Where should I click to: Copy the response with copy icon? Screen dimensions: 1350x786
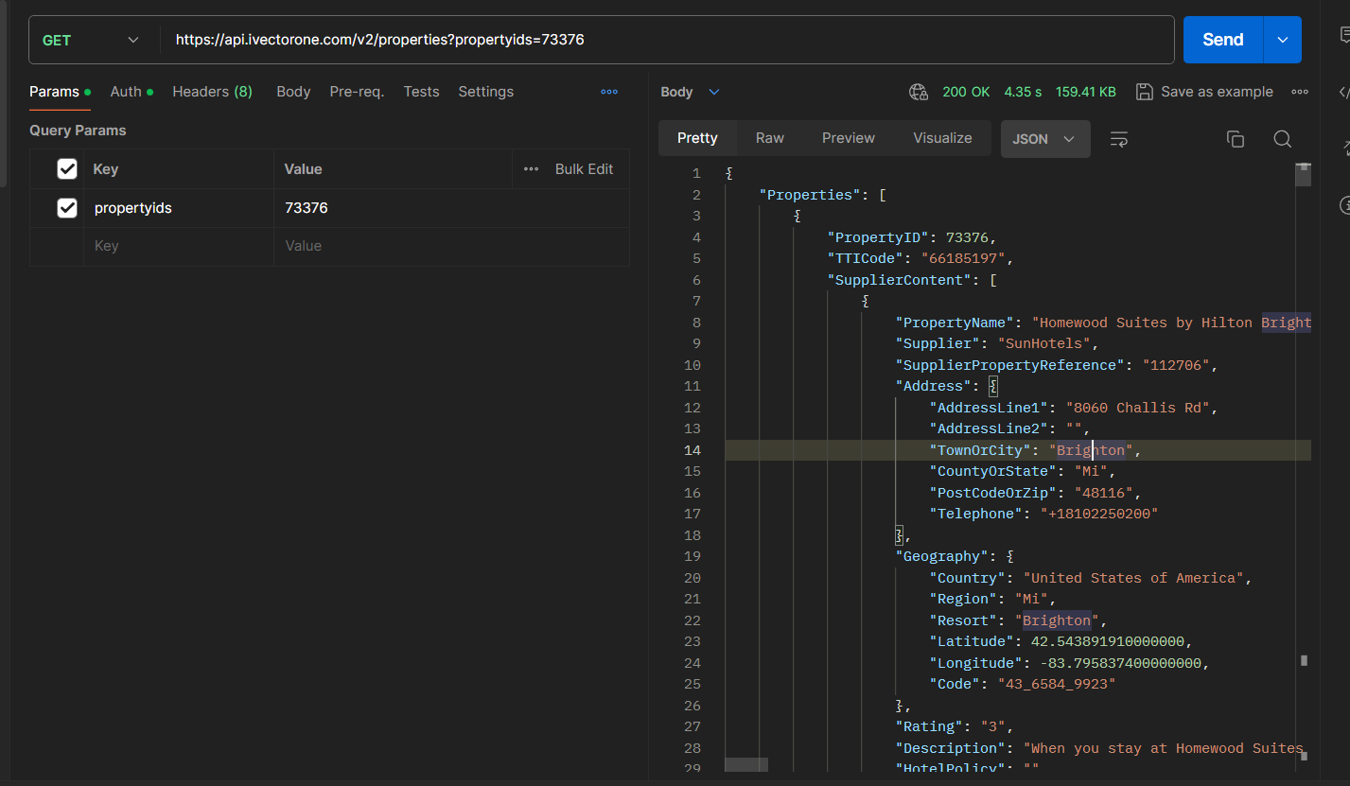[x=1235, y=139]
